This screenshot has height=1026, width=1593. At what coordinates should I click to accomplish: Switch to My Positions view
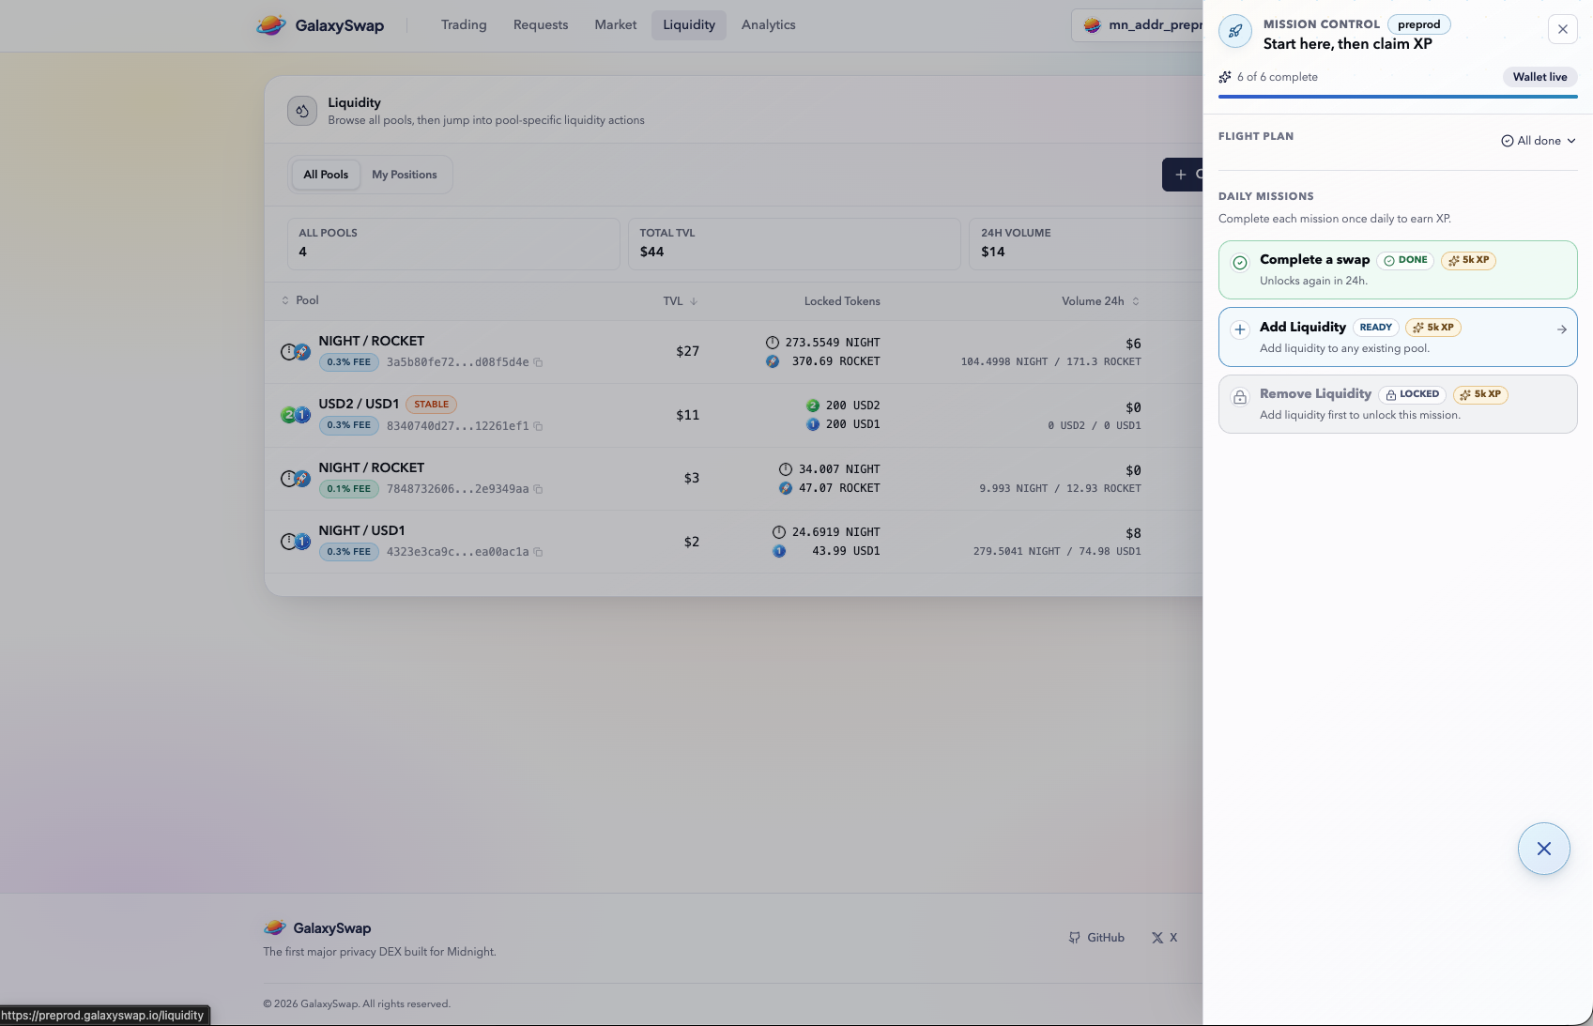(x=404, y=175)
